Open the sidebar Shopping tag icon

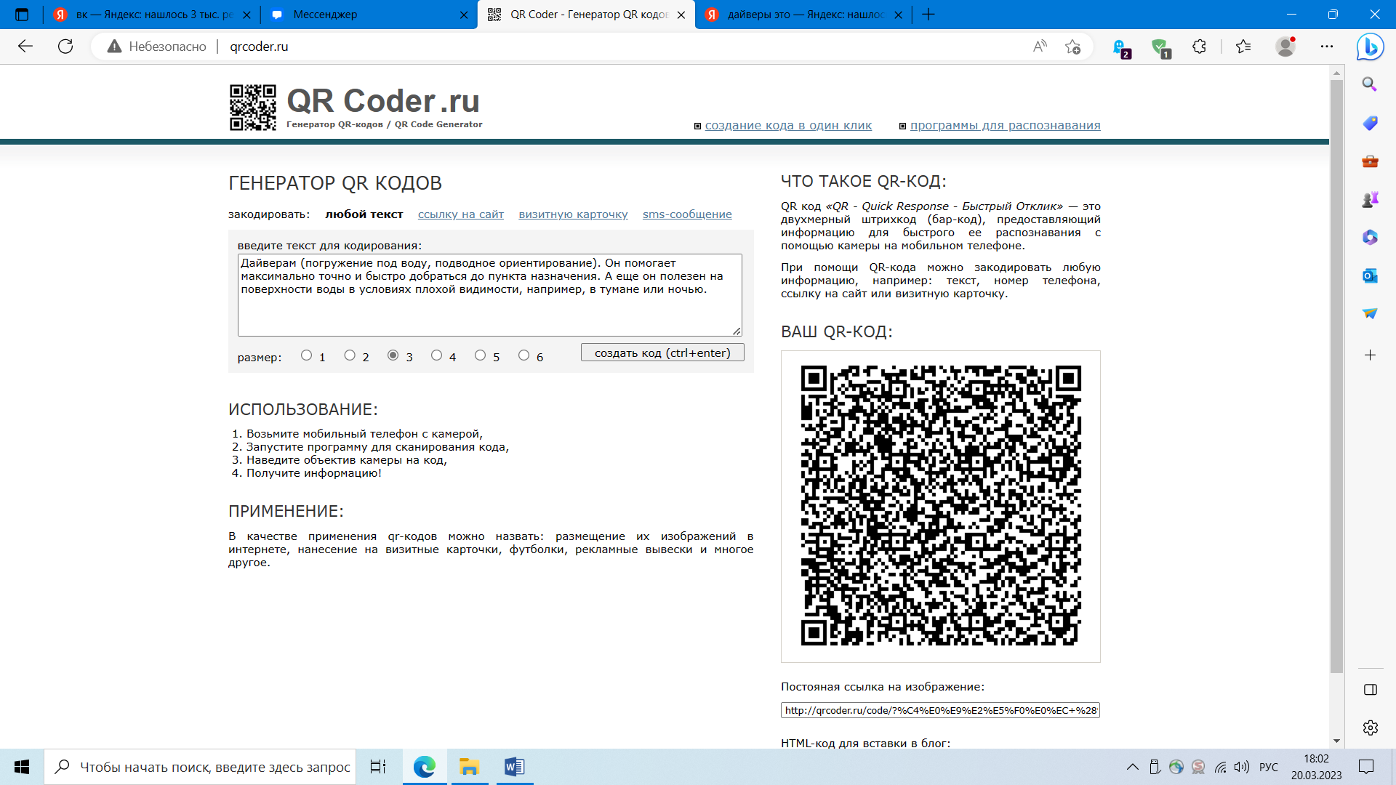point(1370,123)
